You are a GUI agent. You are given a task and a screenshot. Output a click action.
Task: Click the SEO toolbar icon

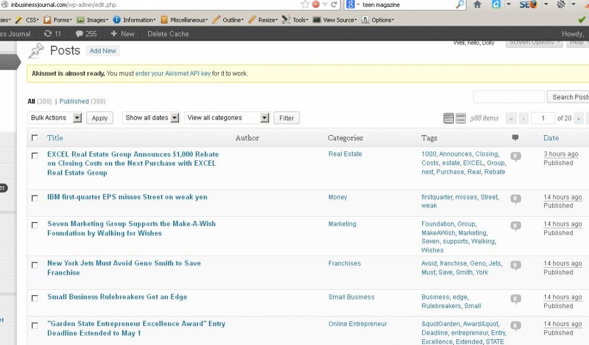tap(528, 5)
